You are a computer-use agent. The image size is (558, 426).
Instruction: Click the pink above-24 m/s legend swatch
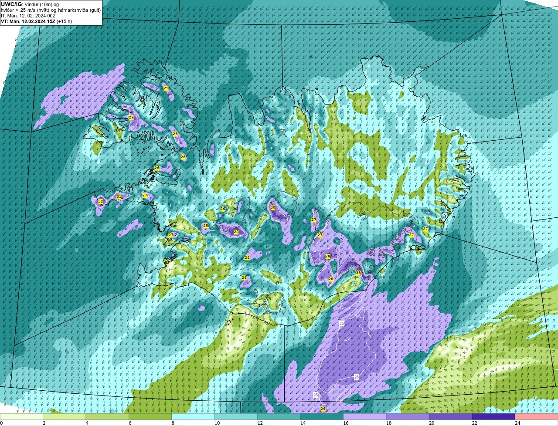point(537,417)
